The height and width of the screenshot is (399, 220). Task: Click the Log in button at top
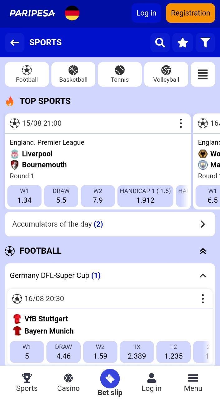pos(146,13)
